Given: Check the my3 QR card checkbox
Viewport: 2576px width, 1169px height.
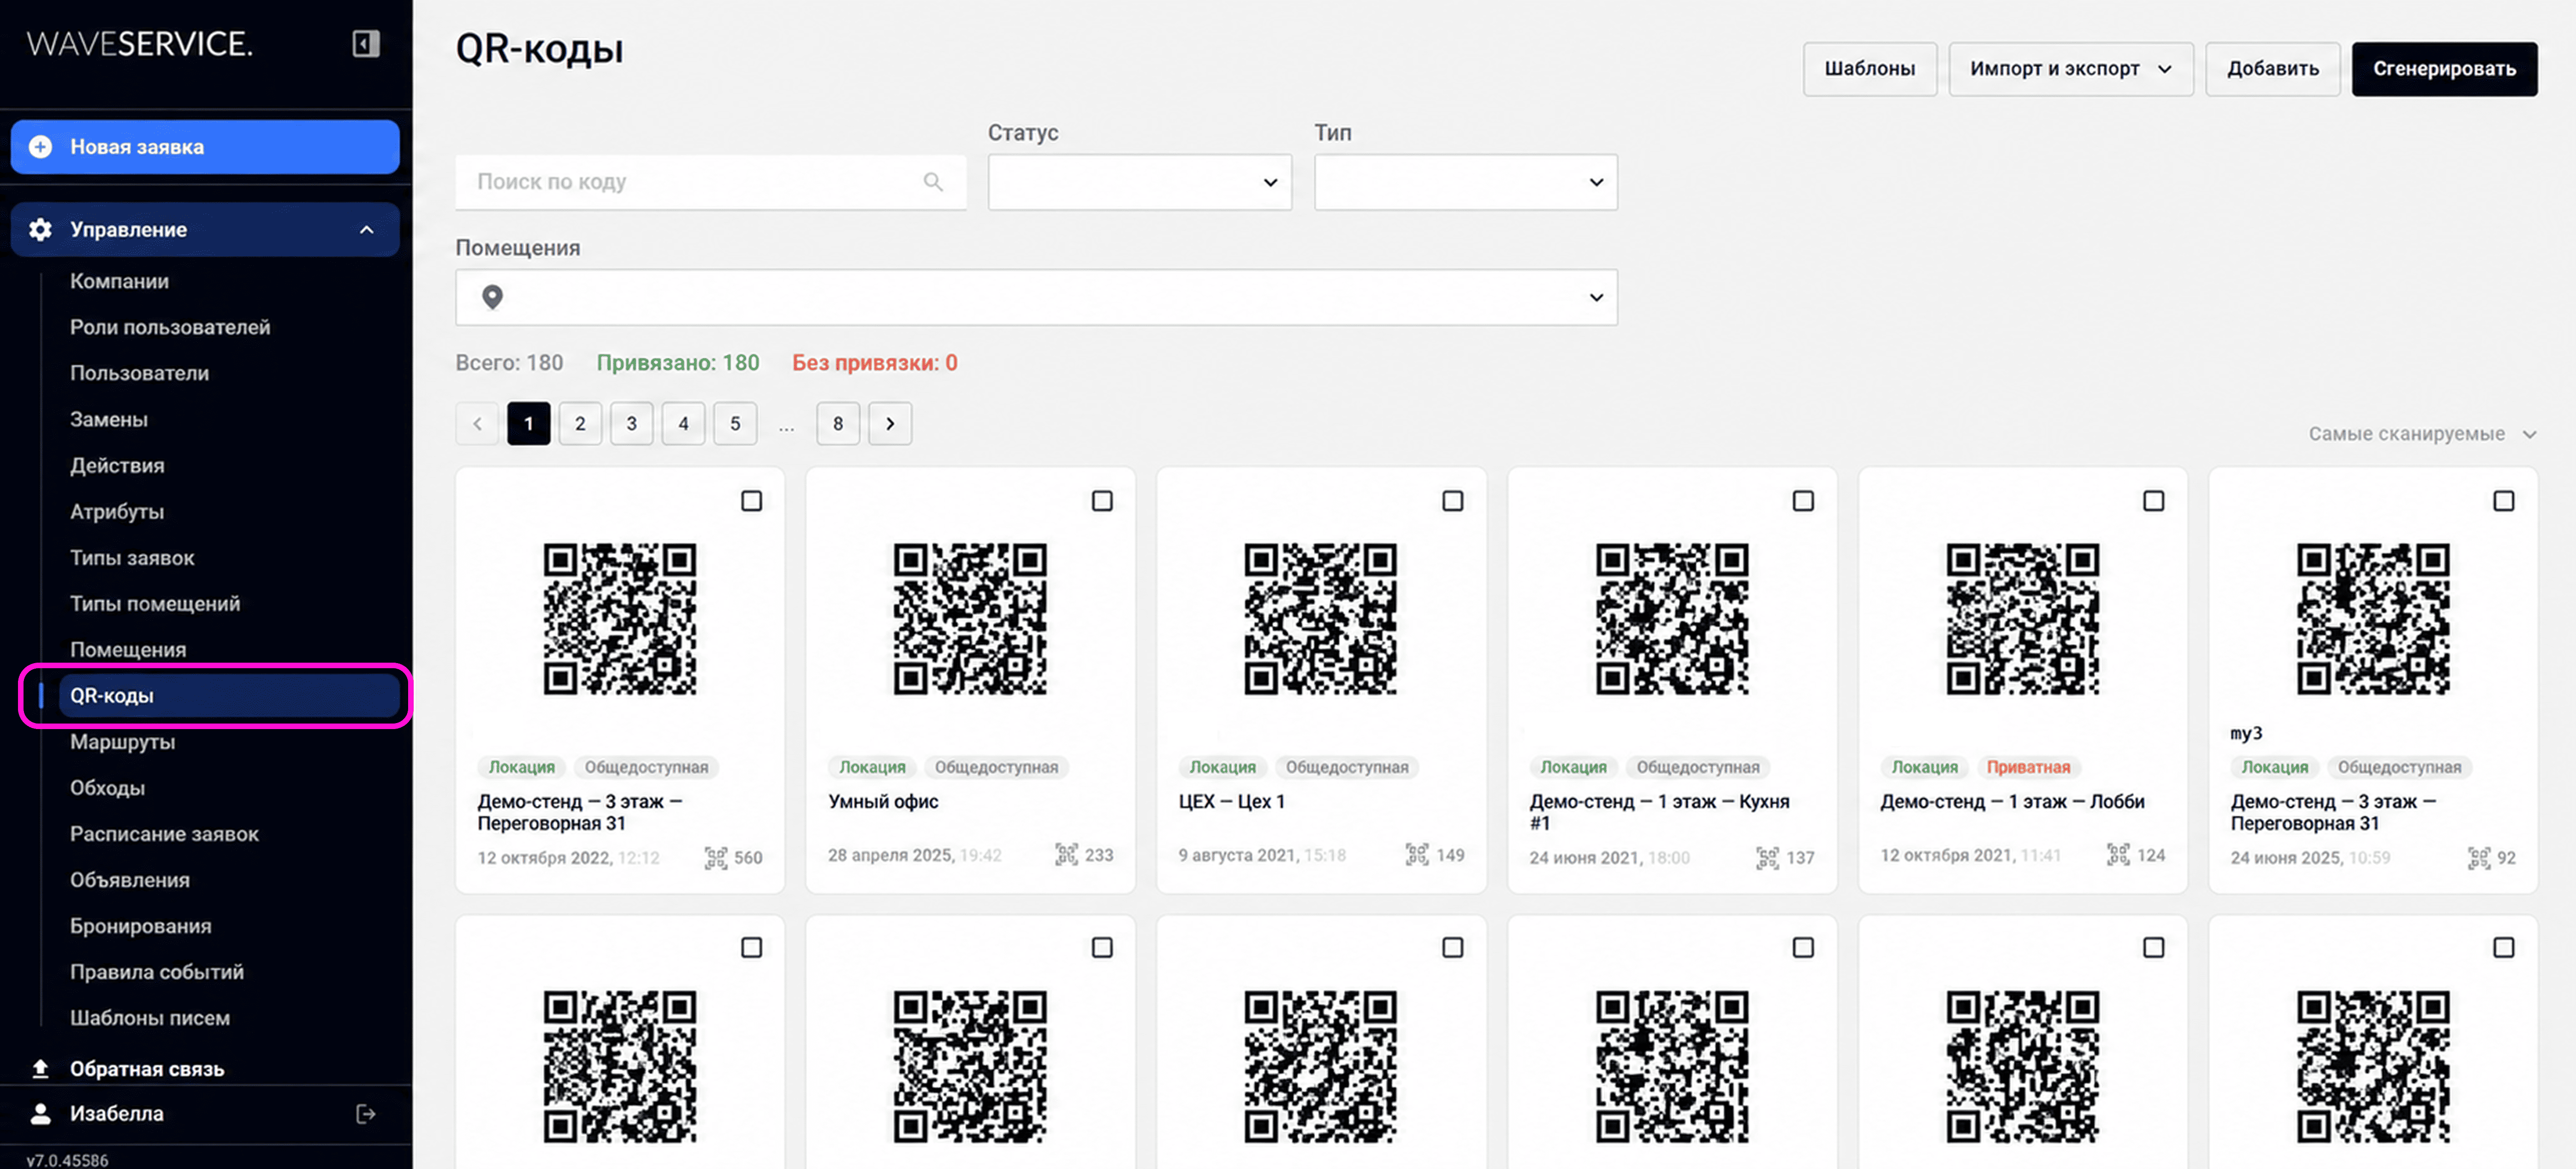Looking at the screenshot, I should (2504, 501).
